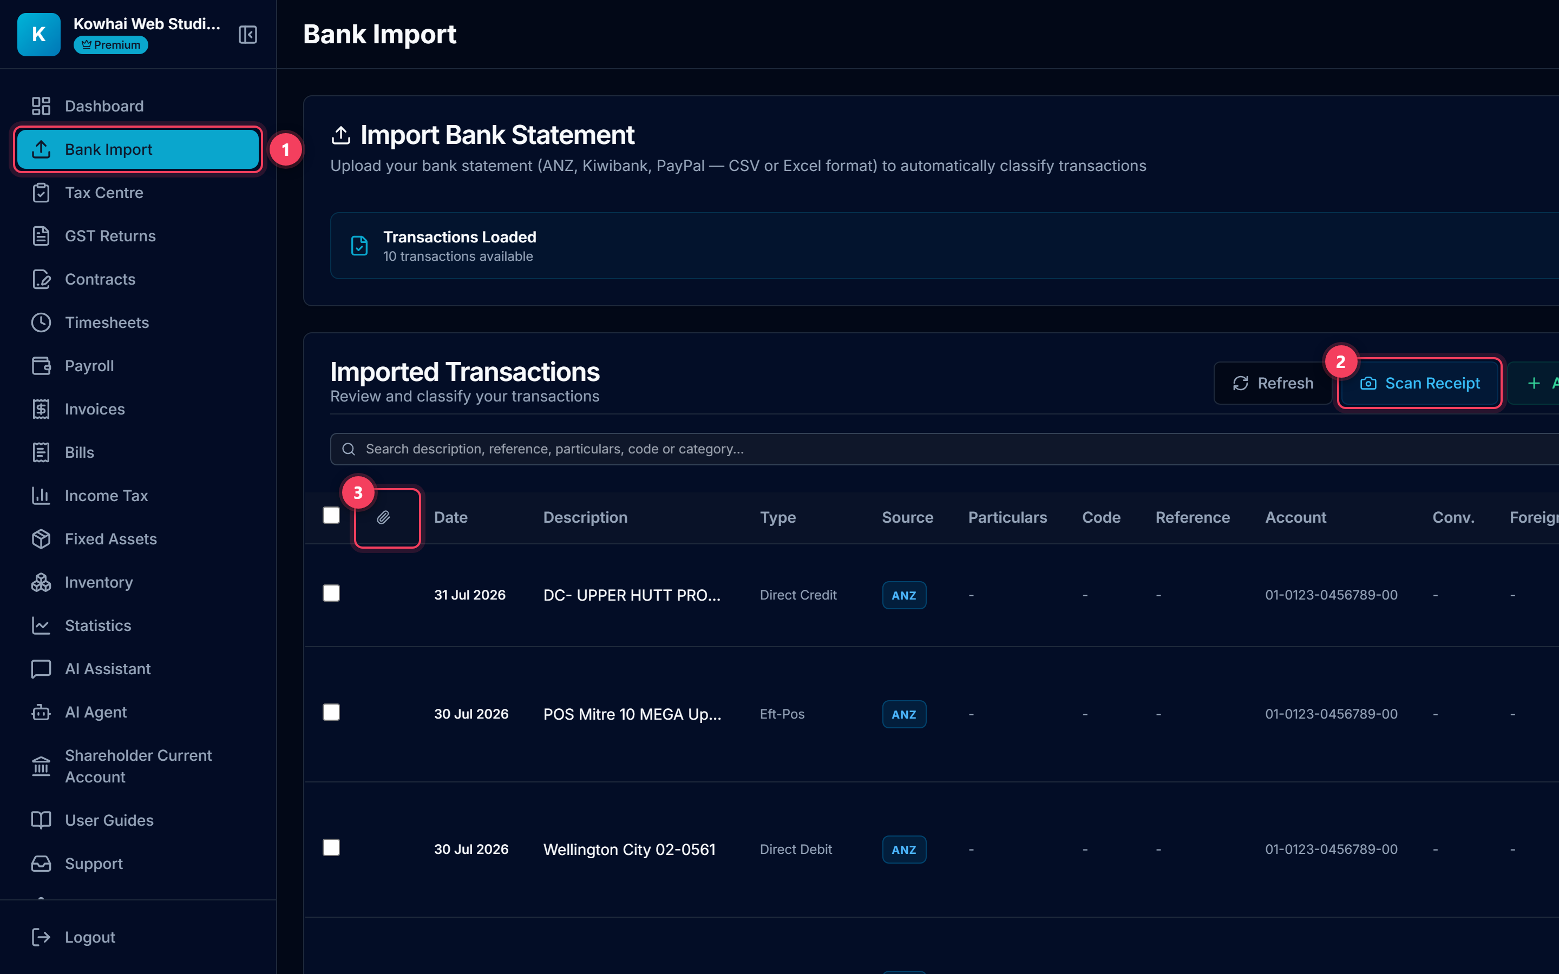Viewport: 1559px width, 974px height.
Task: Click the AI Assistant chat icon
Action: [41, 669]
